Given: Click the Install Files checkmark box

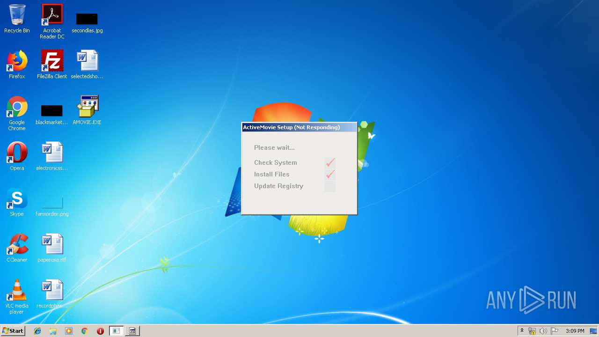Looking at the screenshot, I should [330, 175].
